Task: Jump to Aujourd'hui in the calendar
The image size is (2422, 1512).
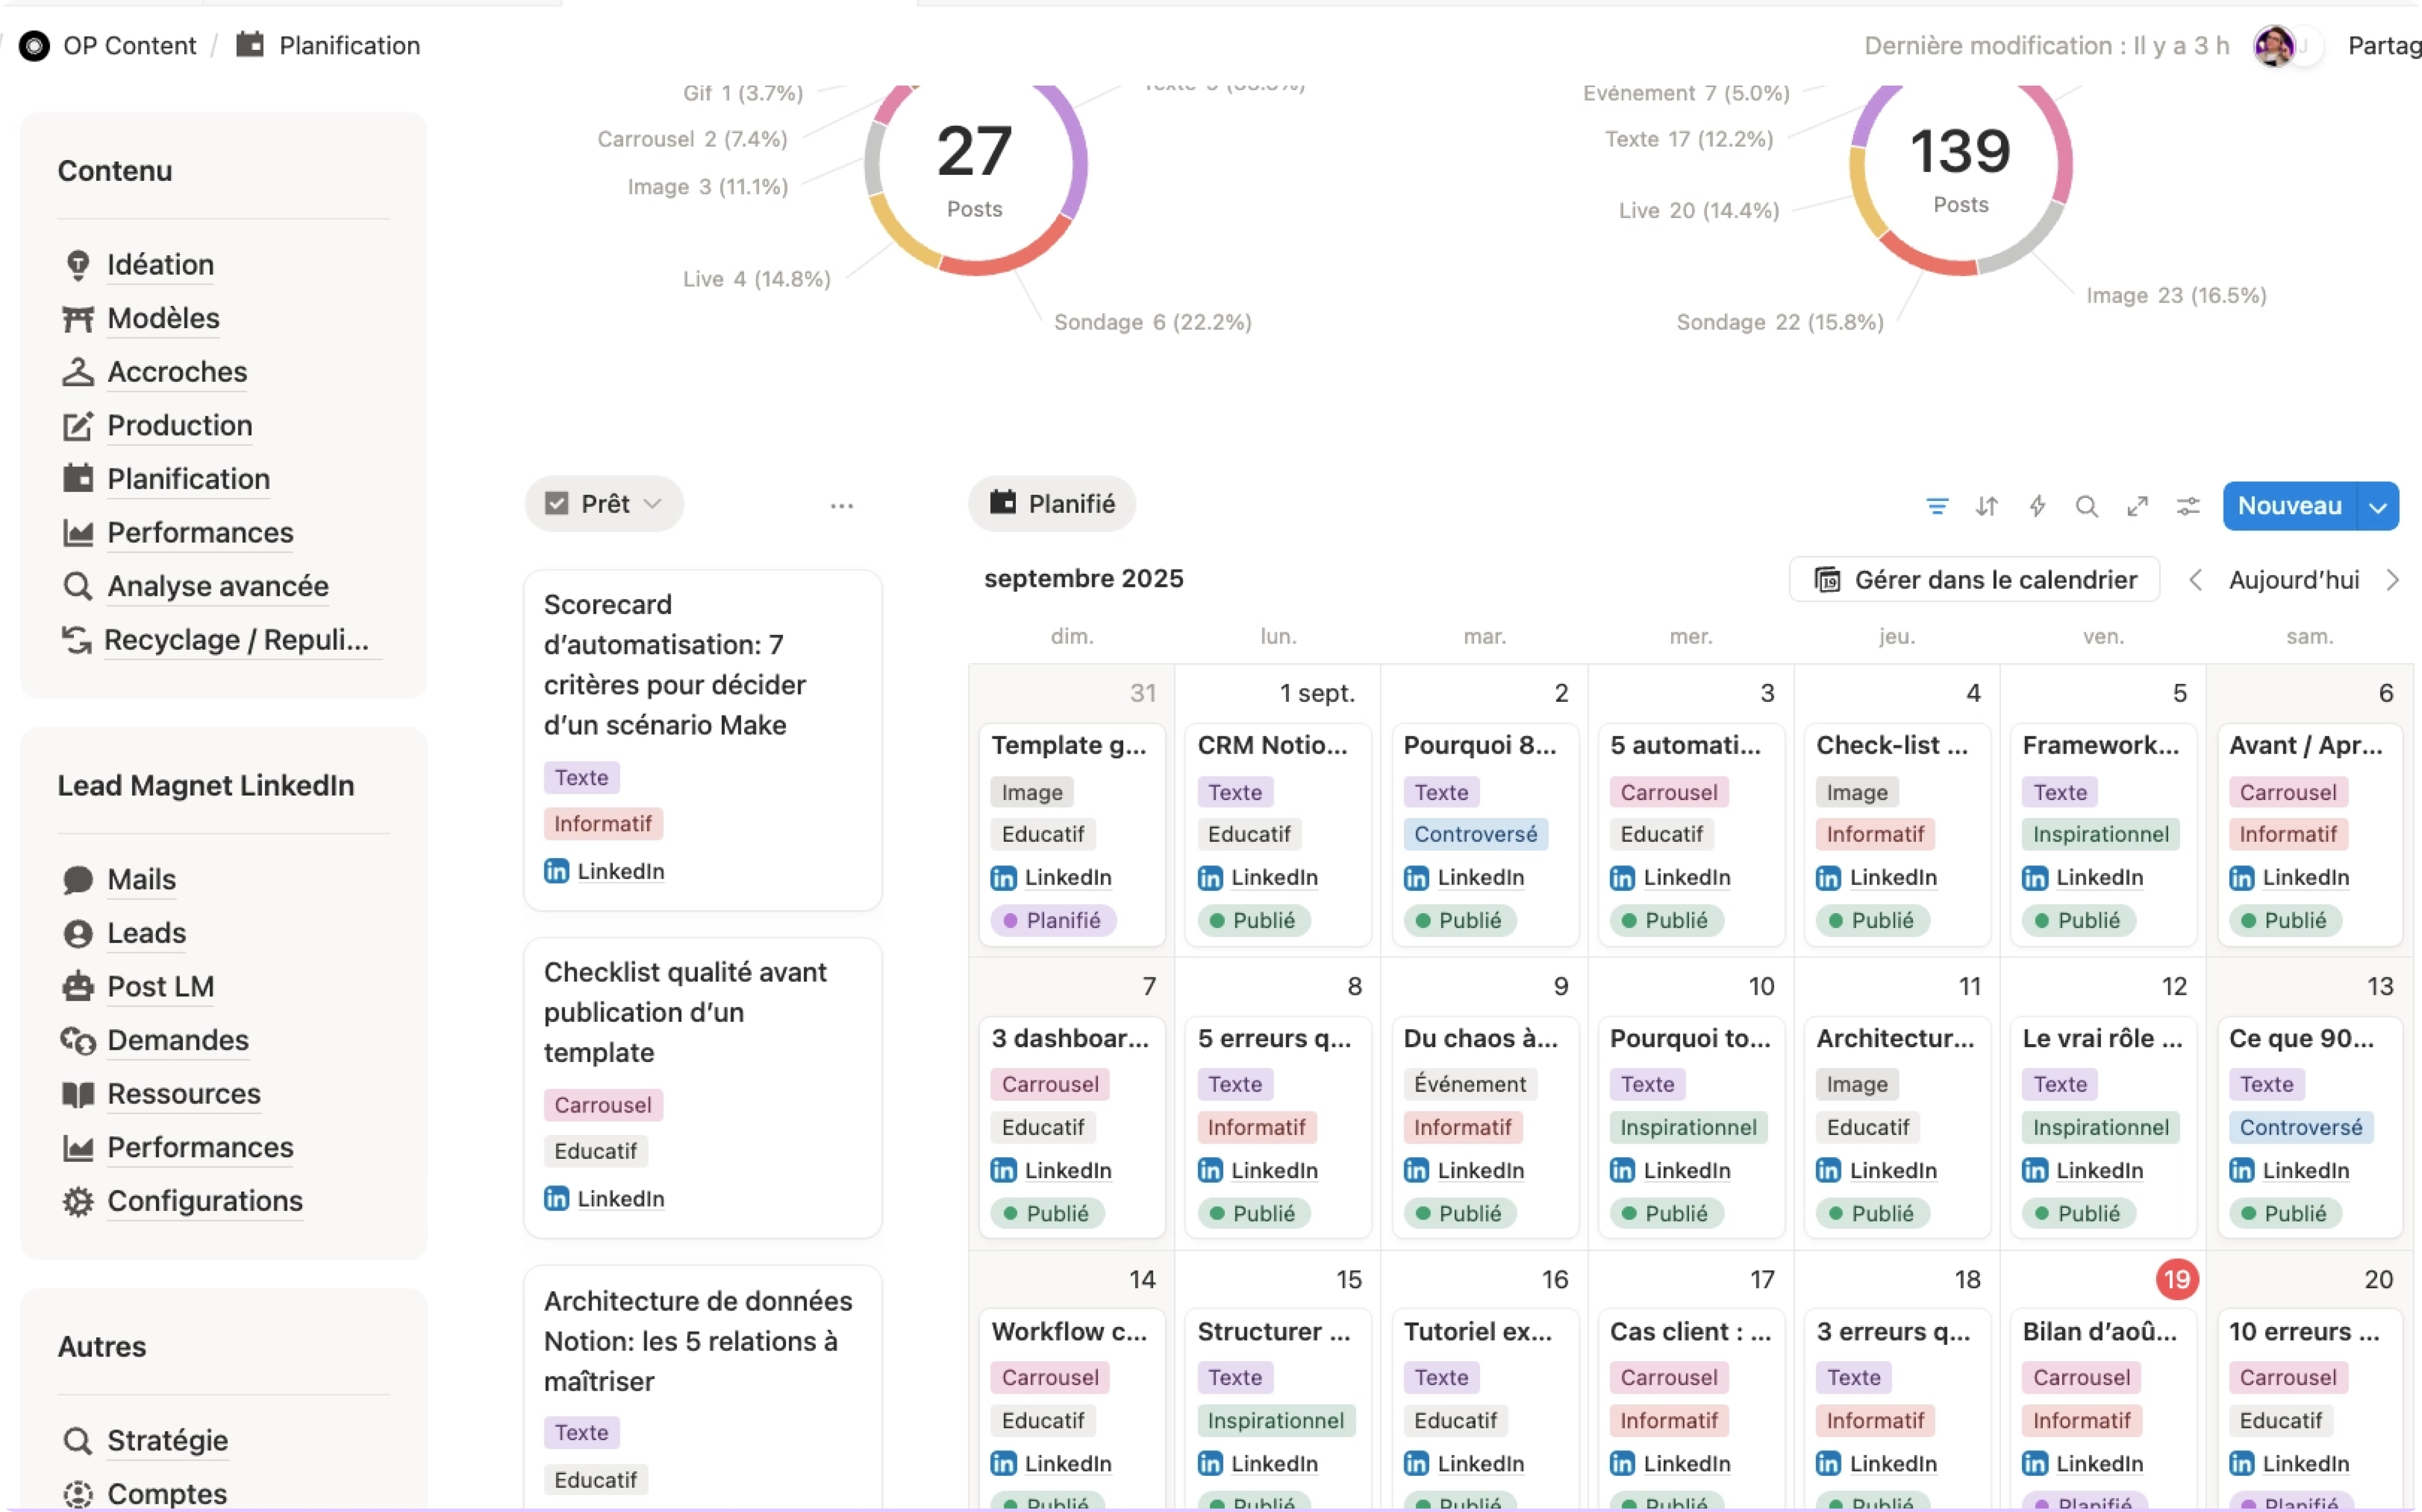Action: point(2293,580)
